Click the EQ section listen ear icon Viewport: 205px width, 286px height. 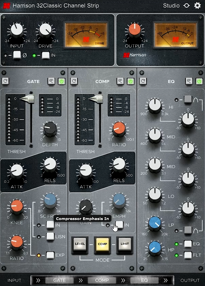(189, 81)
